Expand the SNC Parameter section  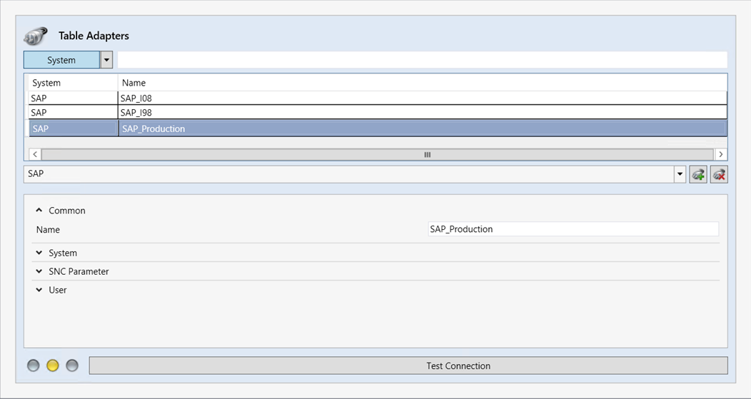coord(39,271)
